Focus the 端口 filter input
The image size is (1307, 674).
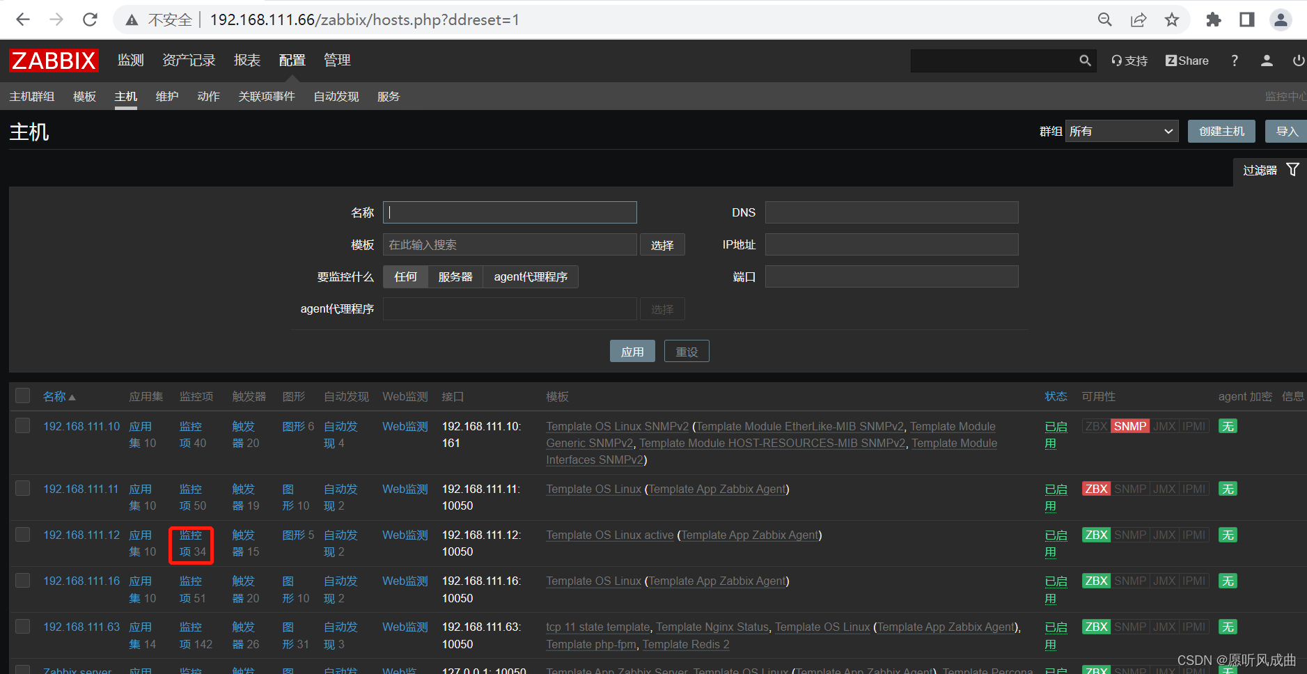(x=891, y=276)
